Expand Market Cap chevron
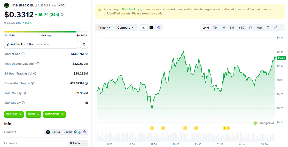The width and height of the screenshot is (288, 147). coord(86,54)
